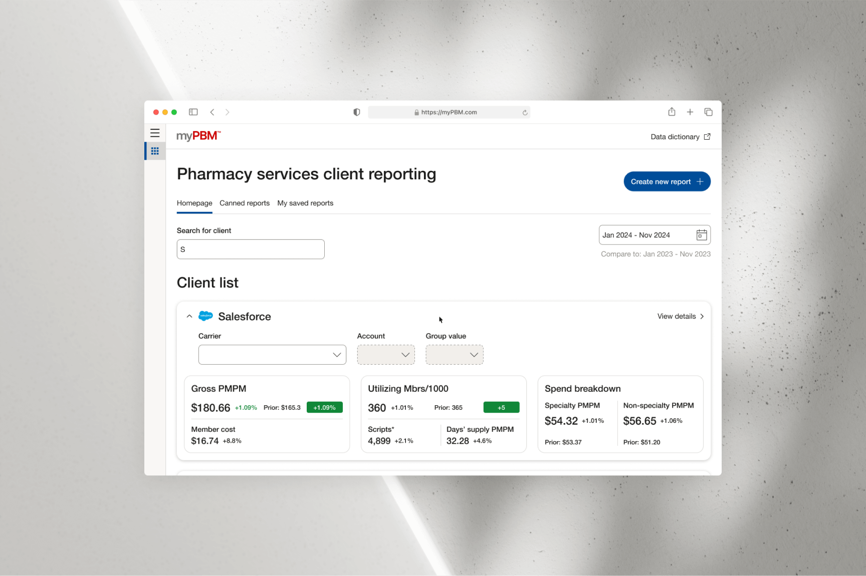Open a new browser tab with plus icon
The height and width of the screenshot is (576, 866).
(x=690, y=112)
